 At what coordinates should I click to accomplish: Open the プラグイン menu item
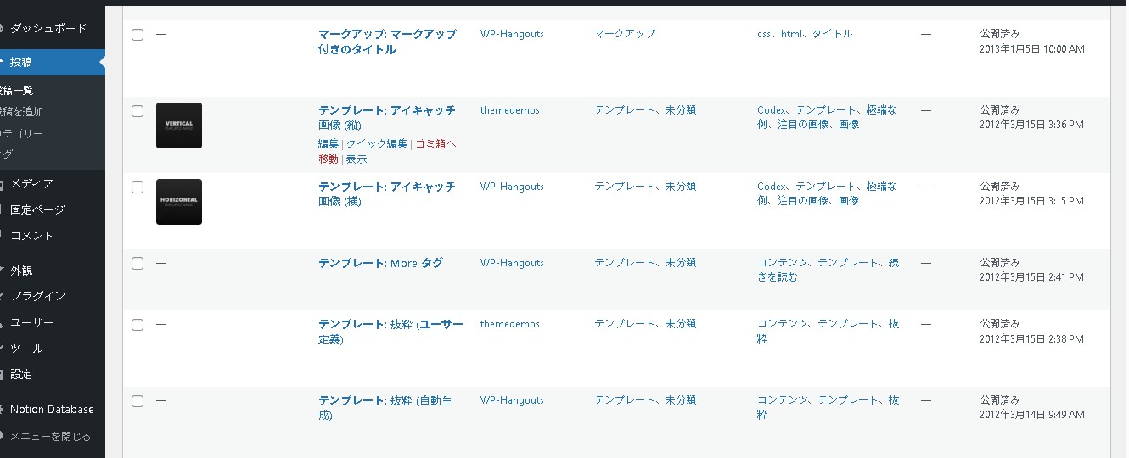37,296
